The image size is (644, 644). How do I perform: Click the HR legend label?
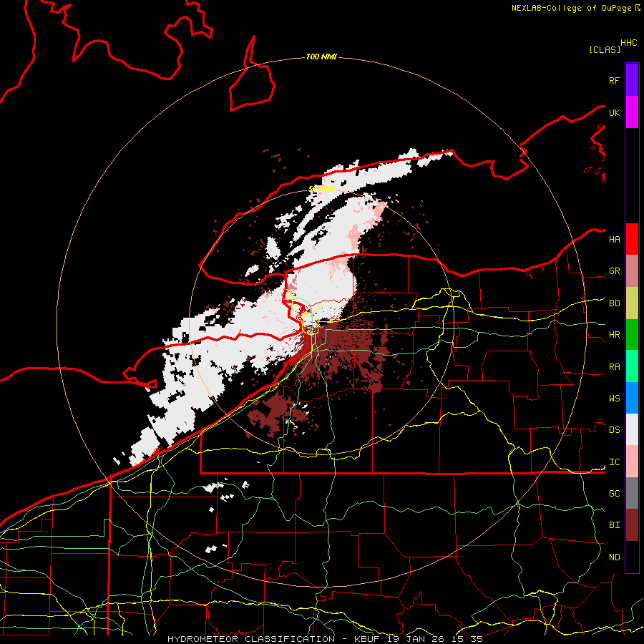pyautogui.click(x=614, y=335)
